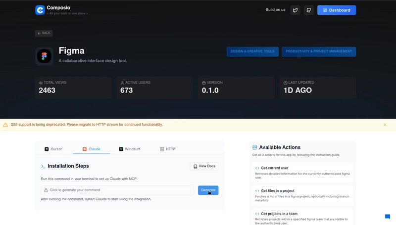Open the Twitter icon link
Screen dimensions: 396x225
[295, 10]
